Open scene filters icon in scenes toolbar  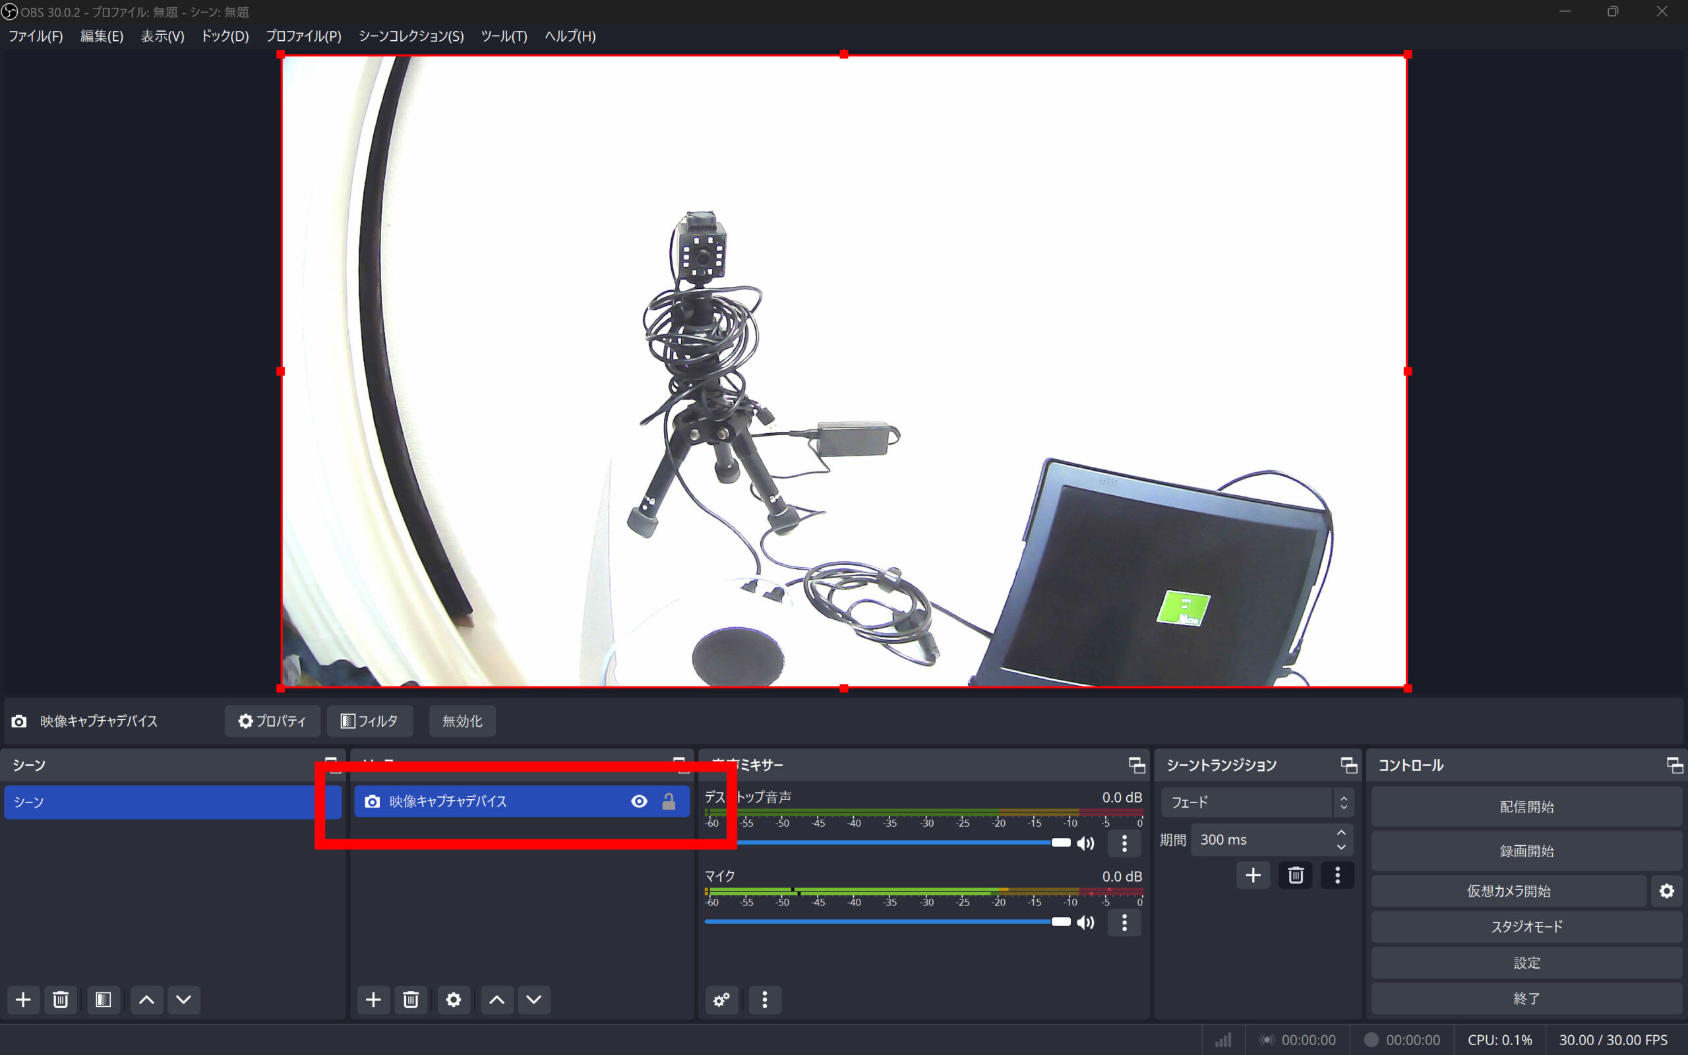[x=104, y=1000]
